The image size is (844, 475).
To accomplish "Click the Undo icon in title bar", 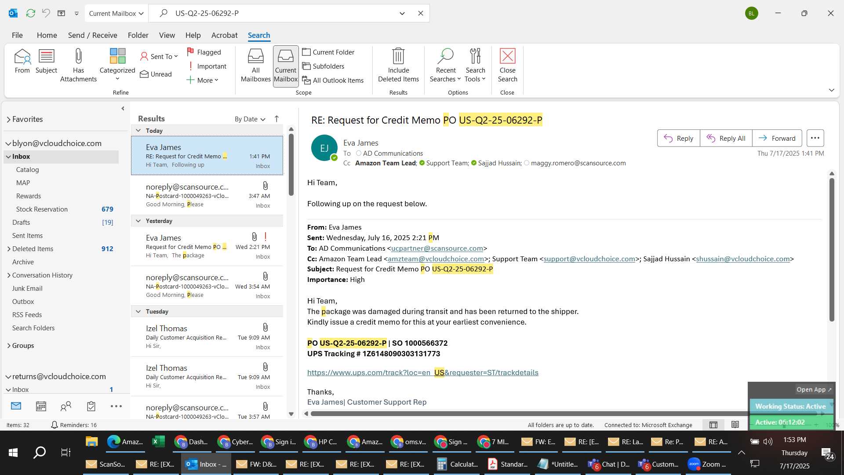I will click(x=46, y=13).
